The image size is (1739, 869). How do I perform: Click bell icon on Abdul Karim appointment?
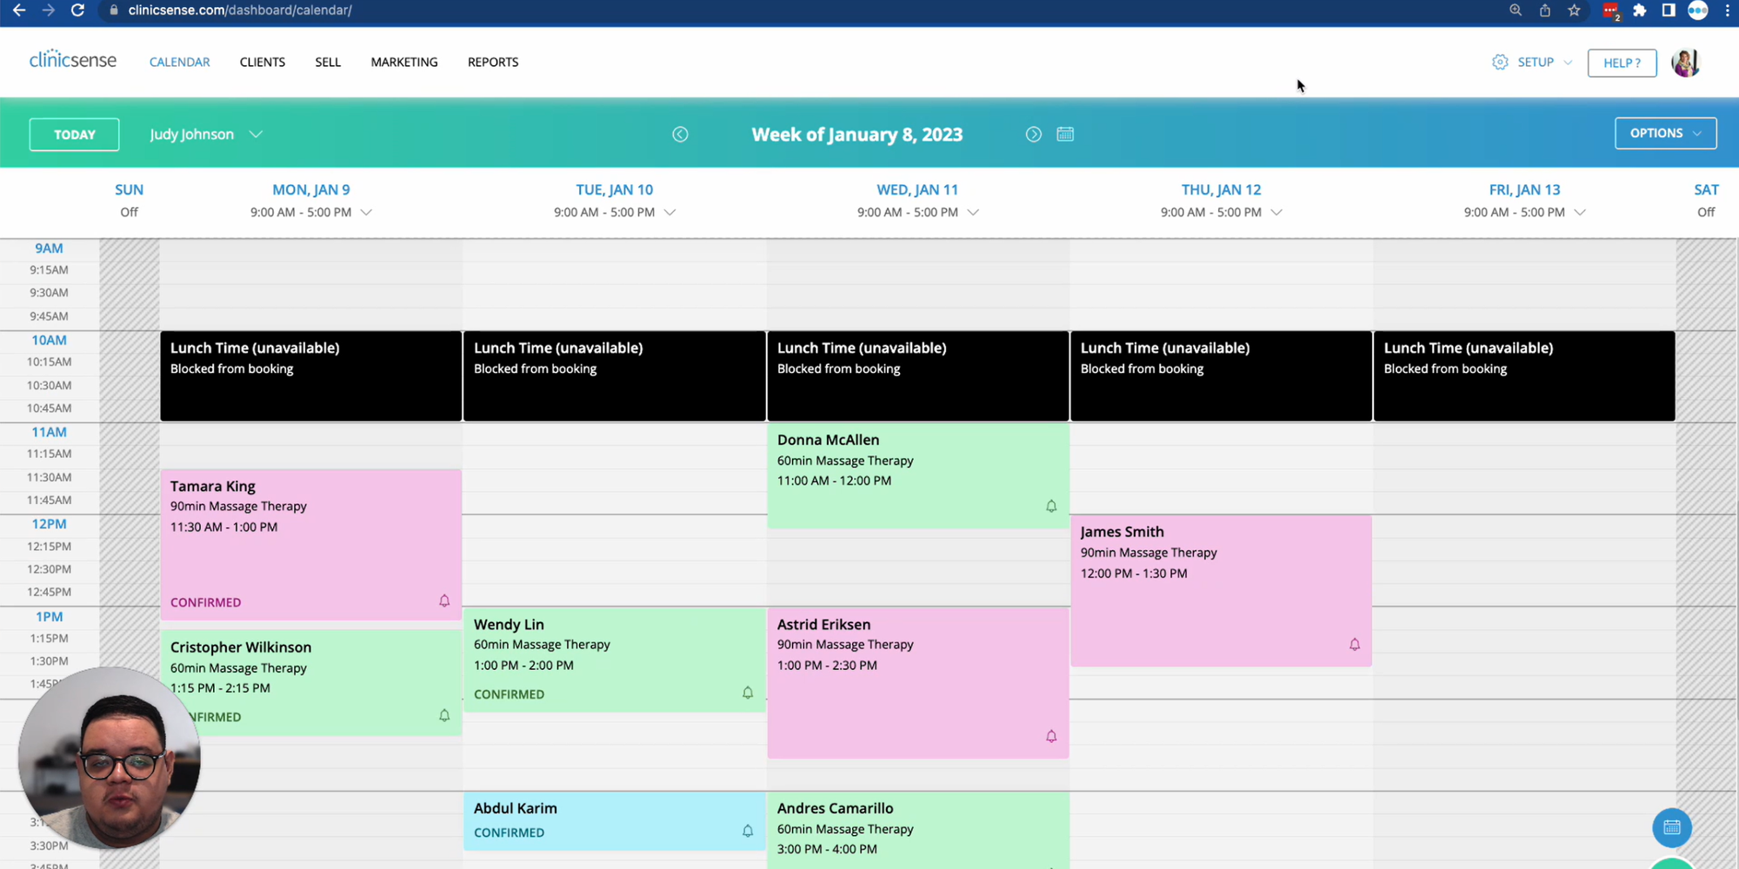point(748,831)
